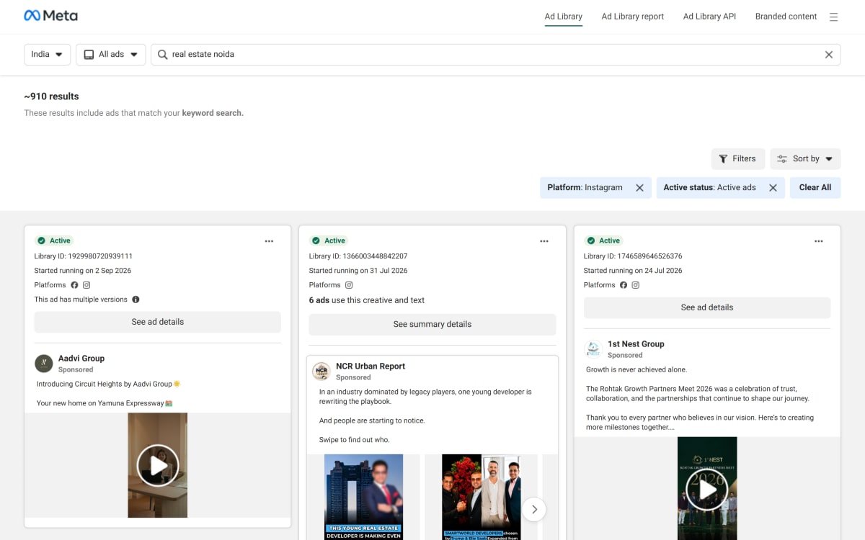This screenshot has width=865, height=540.
Task: Click 'Started running on 2 Sep 2026' text
Action: (83, 271)
